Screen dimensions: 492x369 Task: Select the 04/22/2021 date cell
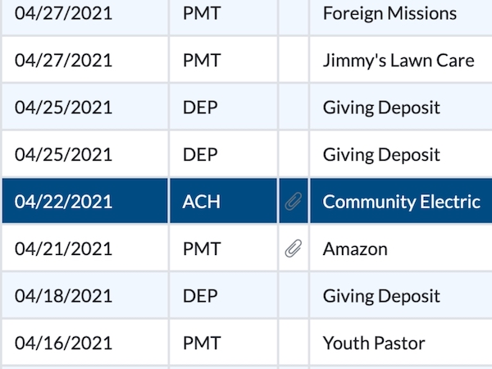[x=63, y=202]
